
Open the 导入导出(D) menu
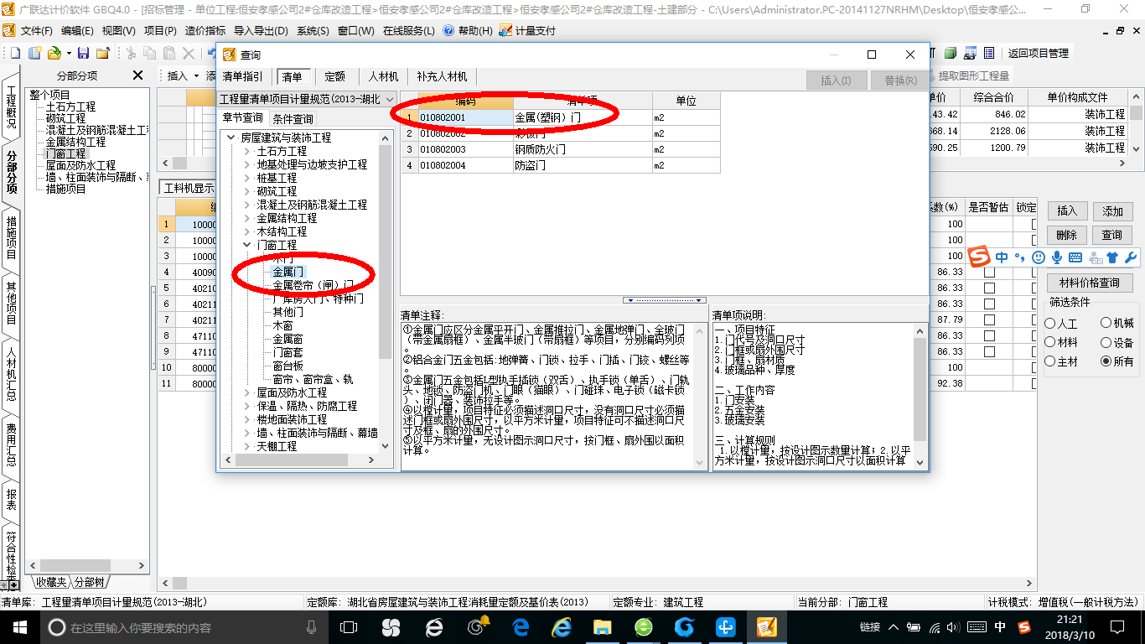tap(260, 31)
